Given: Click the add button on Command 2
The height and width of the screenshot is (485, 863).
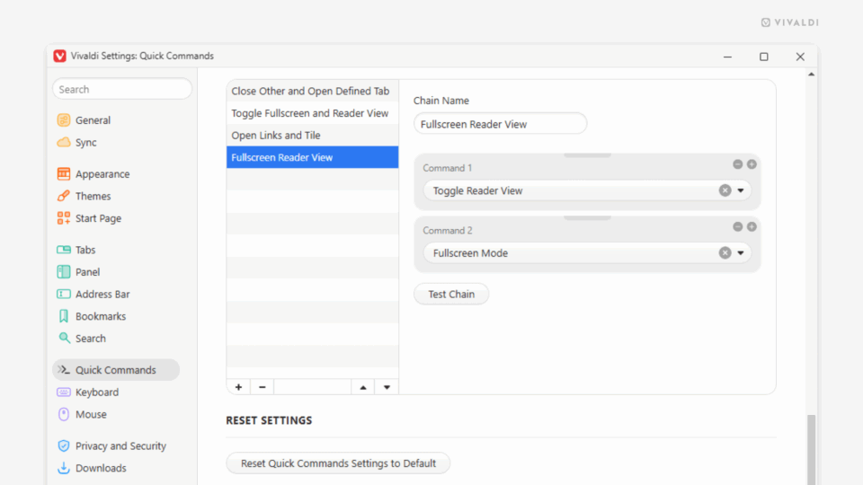Looking at the screenshot, I should click(x=752, y=227).
